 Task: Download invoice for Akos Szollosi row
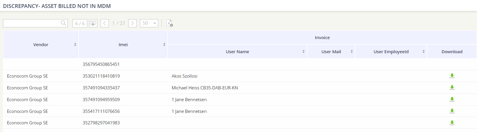coord(452,76)
